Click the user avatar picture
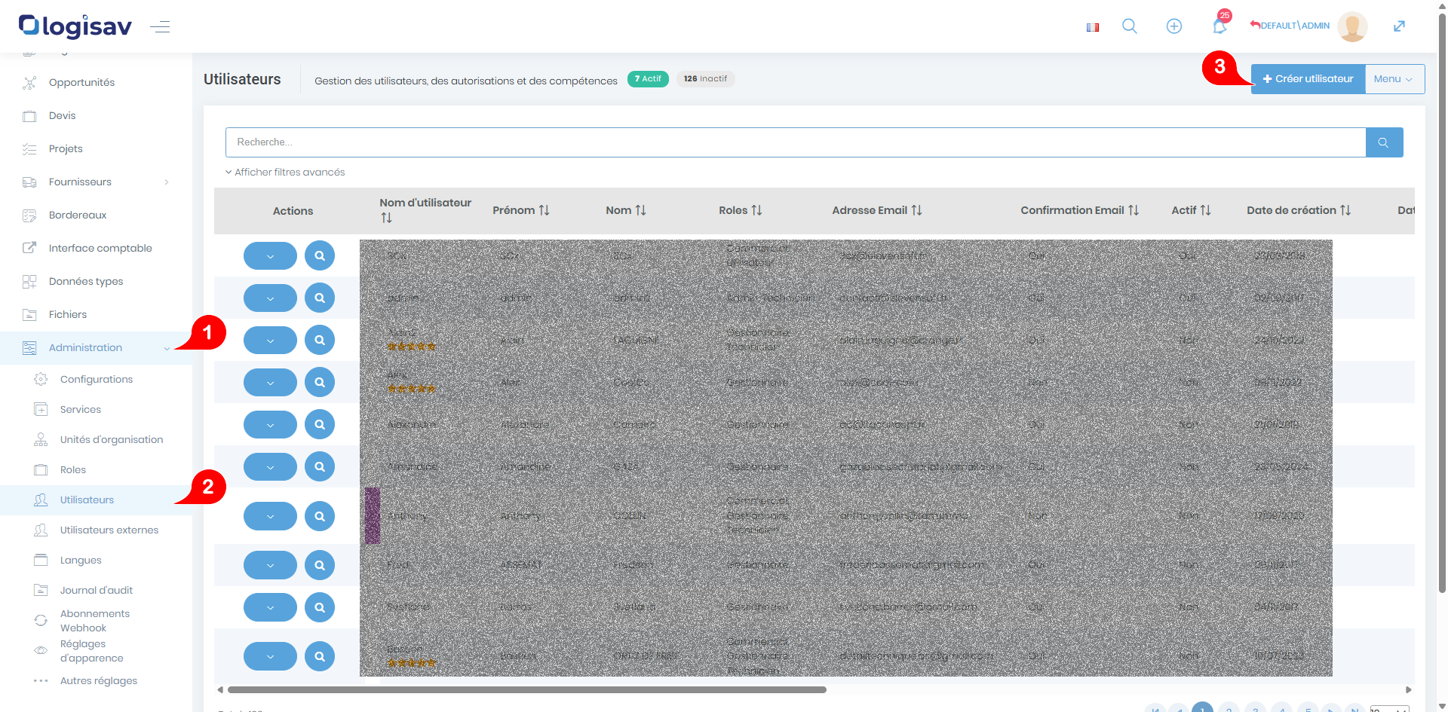The width and height of the screenshot is (1448, 712). pos(1351,26)
